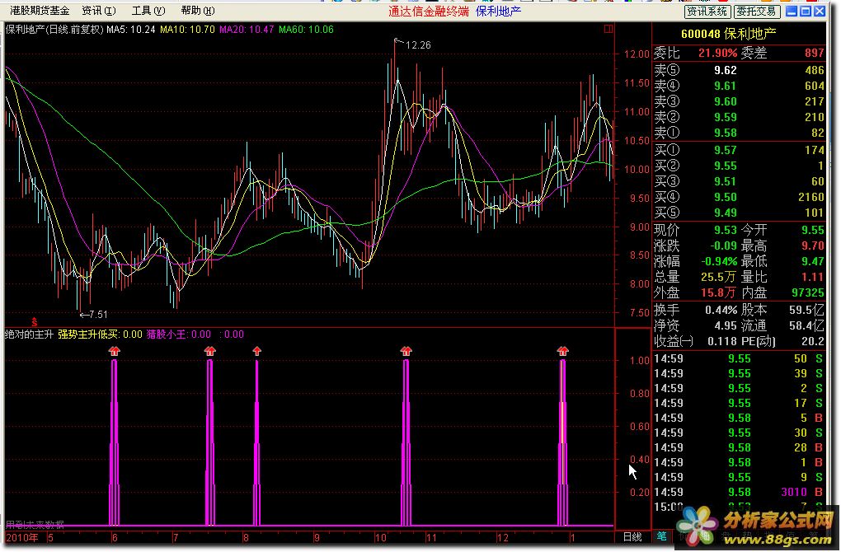Open the 港股期货基金 menu
The height and width of the screenshot is (552, 841).
click(40, 11)
